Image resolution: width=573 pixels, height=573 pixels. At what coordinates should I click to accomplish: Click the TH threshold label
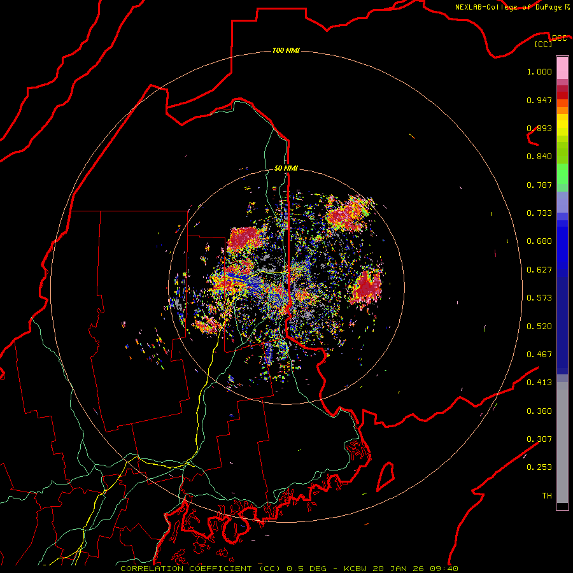(x=547, y=496)
